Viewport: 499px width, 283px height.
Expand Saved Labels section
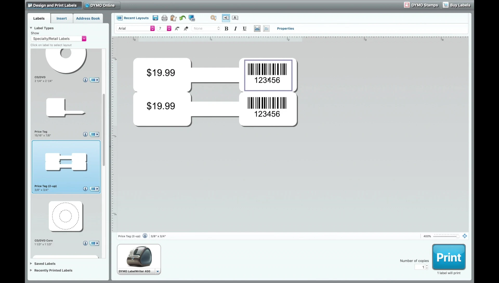(x=31, y=264)
